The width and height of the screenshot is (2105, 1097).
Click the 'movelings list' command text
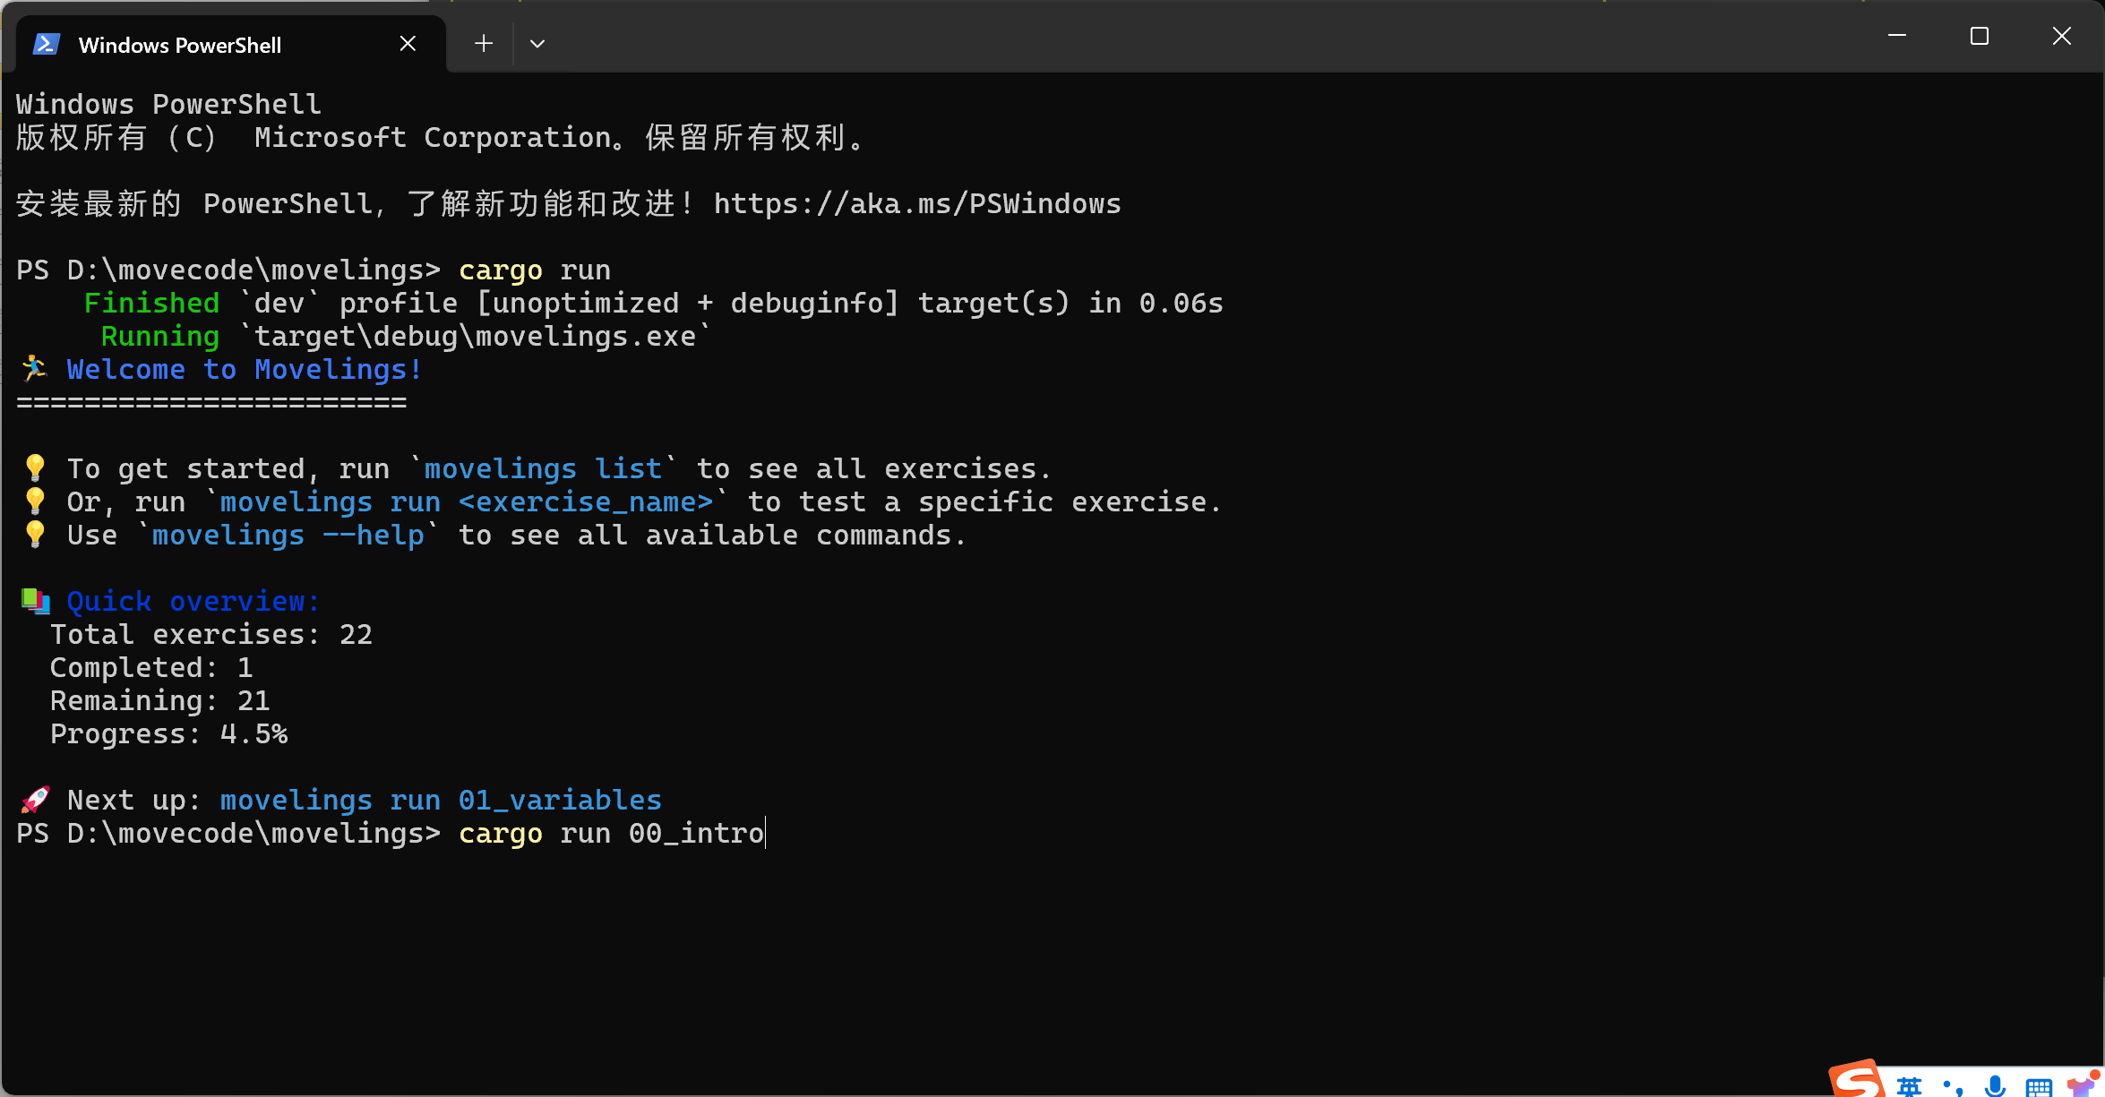point(544,468)
